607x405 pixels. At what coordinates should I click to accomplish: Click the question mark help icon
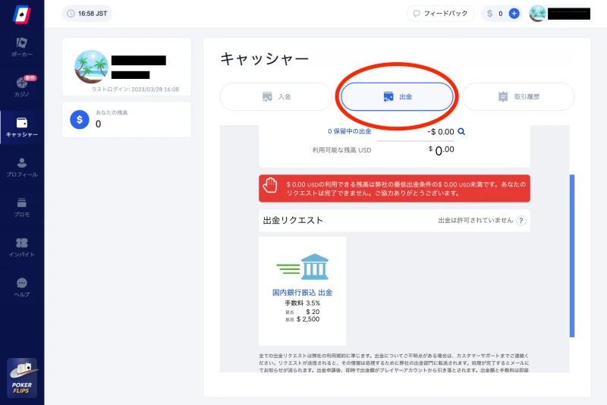[x=521, y=221]
